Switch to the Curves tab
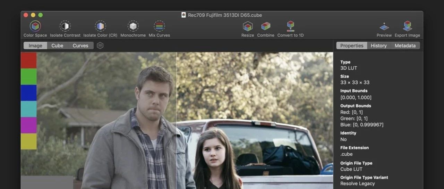This screenshot has height=189, width=444. tap(80, 46)
